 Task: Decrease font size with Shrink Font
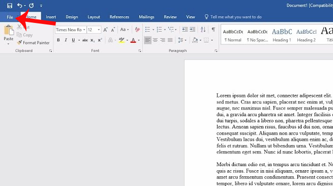[113, 30]
